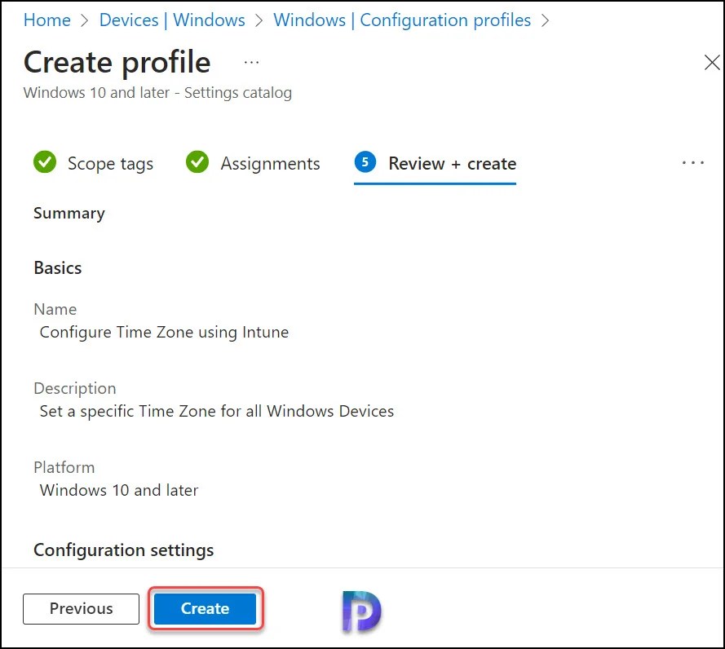Open the overflow ellipsis menu on the tab row

pyautogui.click(x=692, y=163)
